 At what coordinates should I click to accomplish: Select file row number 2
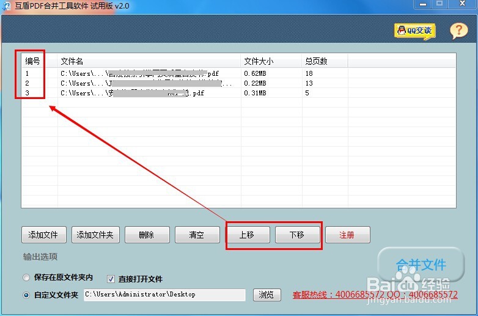239,83
